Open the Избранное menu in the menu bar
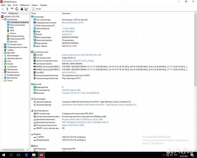The image size is (197, 158). point(25,5)
